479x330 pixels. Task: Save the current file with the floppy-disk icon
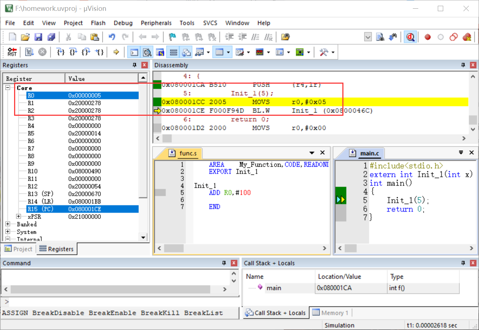(38, 37)
